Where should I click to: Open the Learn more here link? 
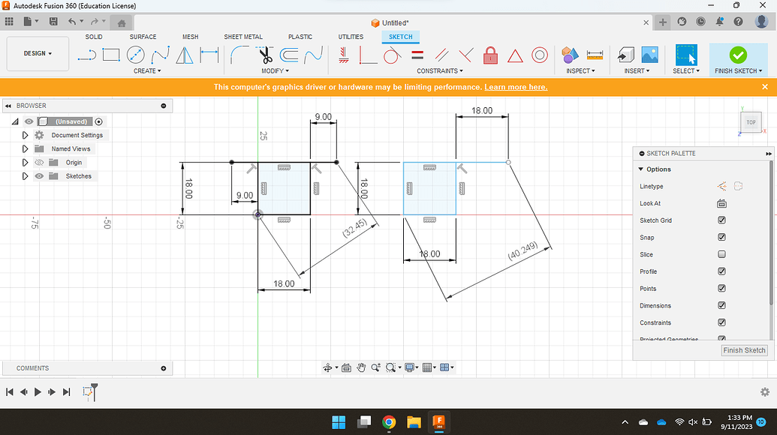[x=516, y=87]
